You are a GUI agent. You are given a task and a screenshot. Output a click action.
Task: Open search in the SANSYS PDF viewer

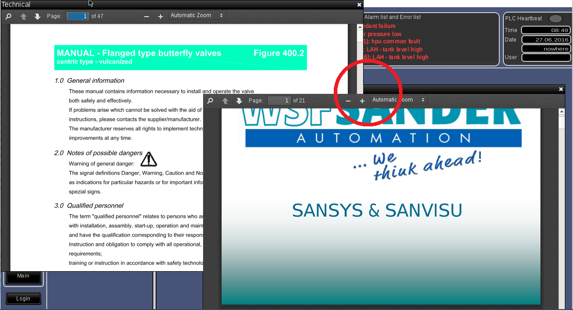point(210,101)
